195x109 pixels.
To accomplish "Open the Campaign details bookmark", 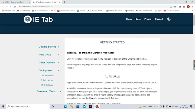I will (x=96, y=11).
